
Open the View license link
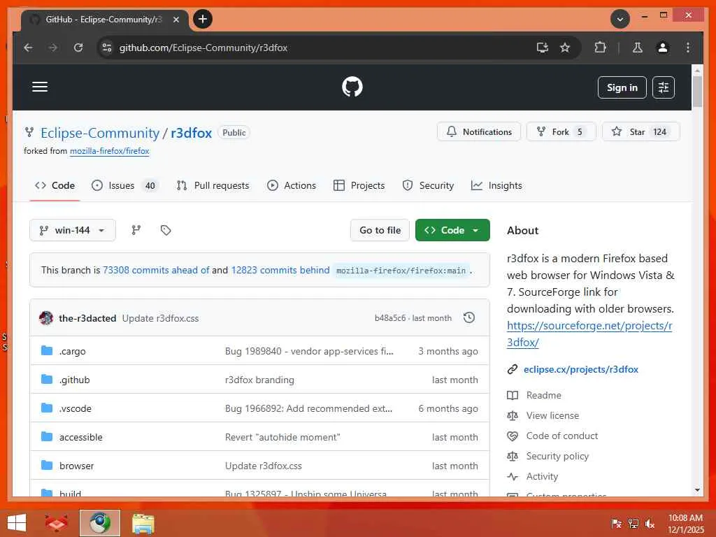click(552, 415)
